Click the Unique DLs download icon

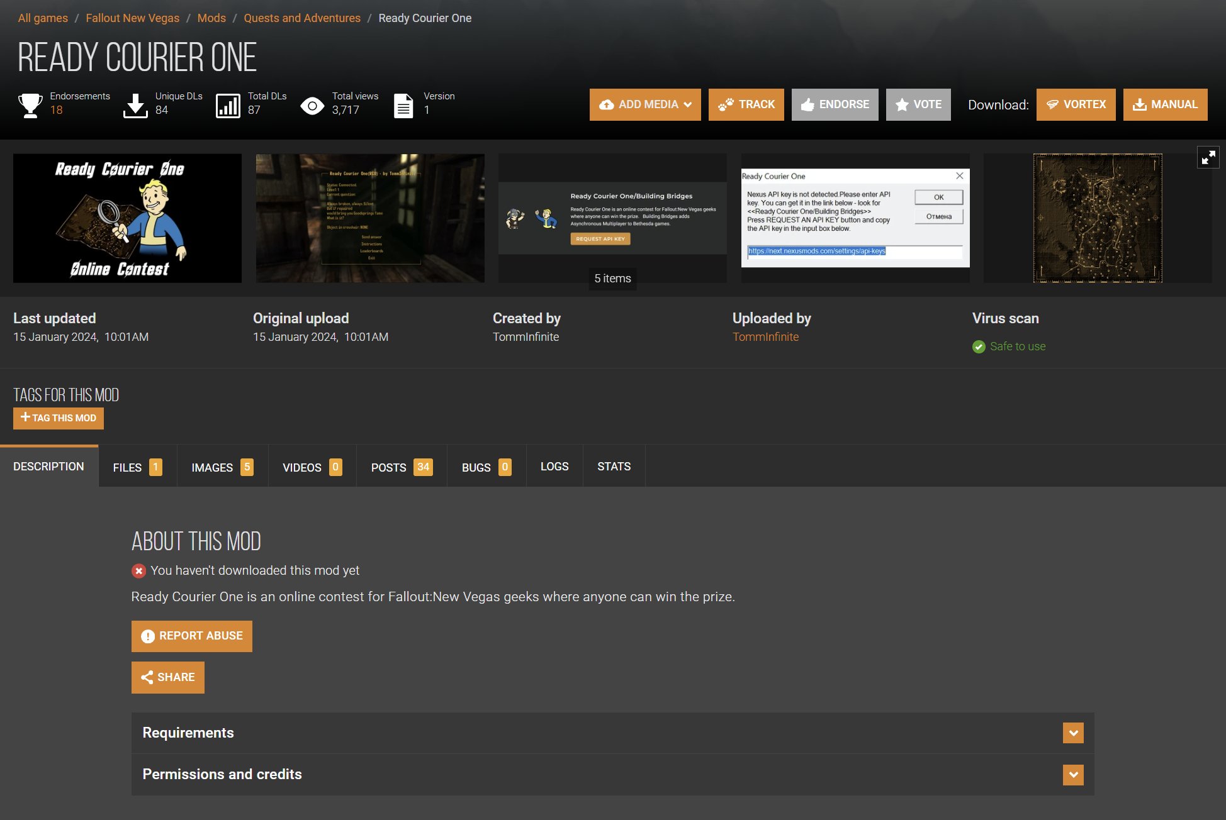135,105
